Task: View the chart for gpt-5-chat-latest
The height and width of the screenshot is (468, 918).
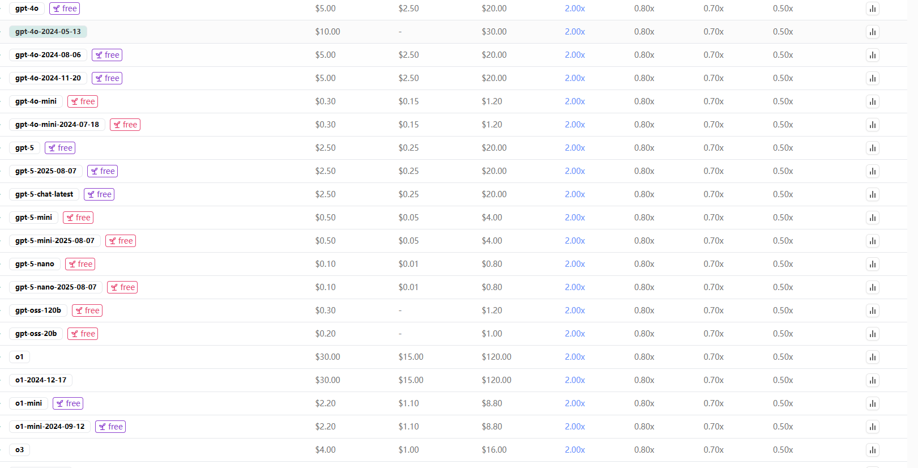Action: [872, 194]
